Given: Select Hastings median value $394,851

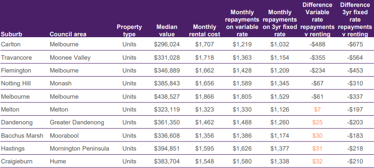Looking at the screenshot, I should tap(167, 148).
